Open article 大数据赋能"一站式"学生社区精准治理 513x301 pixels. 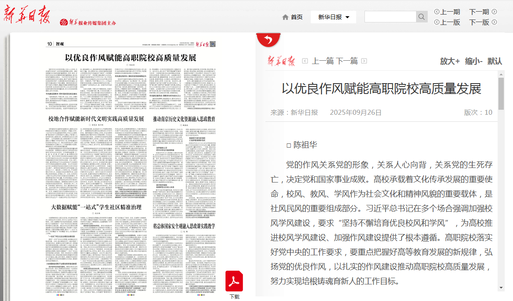[x=96, y=207]
